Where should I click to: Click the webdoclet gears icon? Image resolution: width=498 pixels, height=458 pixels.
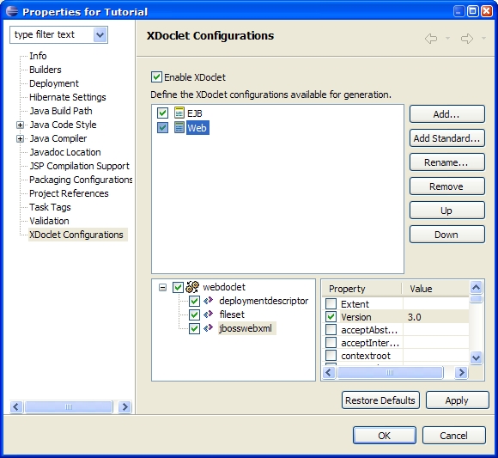(192, 287)
